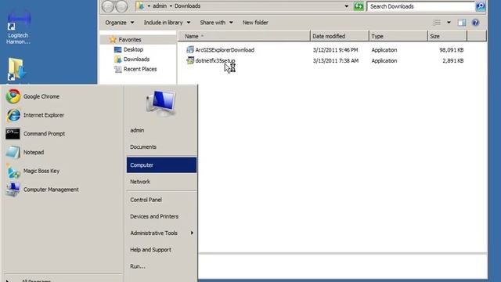The image size is (501, 282).
Task: Open the Share with dropdown
Action: tap(216, 23)
